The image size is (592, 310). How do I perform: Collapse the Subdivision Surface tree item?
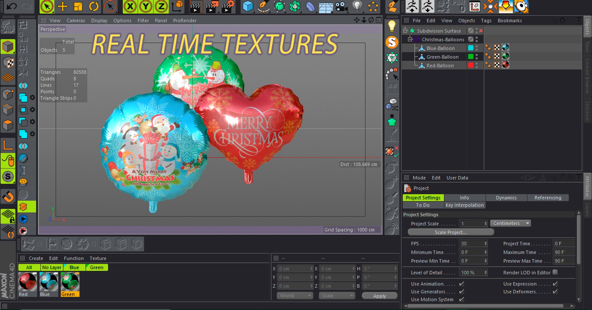click(x=405, y=31)
